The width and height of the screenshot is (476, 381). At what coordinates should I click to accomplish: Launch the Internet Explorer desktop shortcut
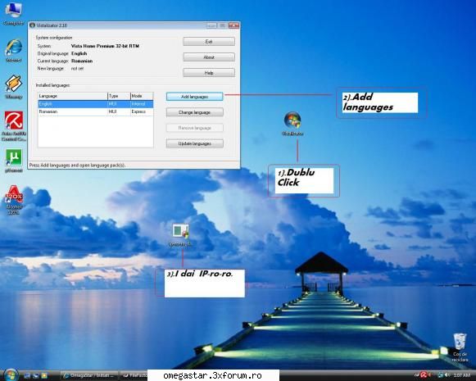point(14,50)
